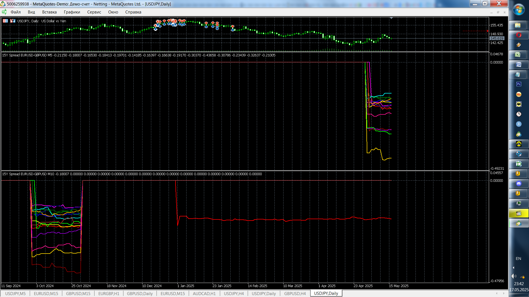Click the MetaTrader app icon beside Файл
This screenshot has width=529, height=297.
click(x=4, y=12)
